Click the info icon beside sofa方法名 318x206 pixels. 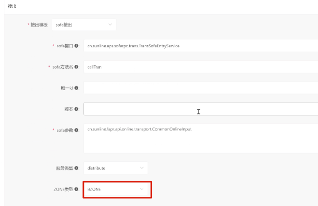click(x=77, y=67)
